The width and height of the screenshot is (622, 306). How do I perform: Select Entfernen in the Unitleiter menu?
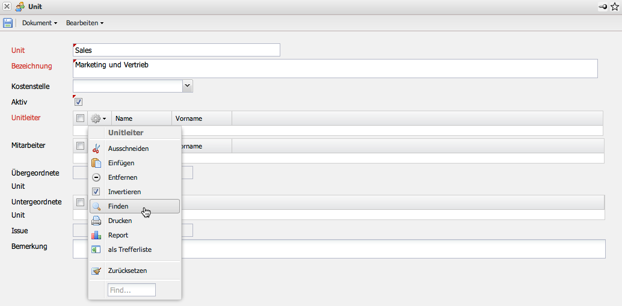point(135,177)
